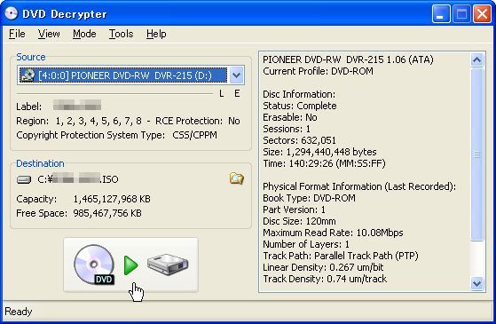Click the 'Book Type: DVD-ROM' line

tap(309, 198)
